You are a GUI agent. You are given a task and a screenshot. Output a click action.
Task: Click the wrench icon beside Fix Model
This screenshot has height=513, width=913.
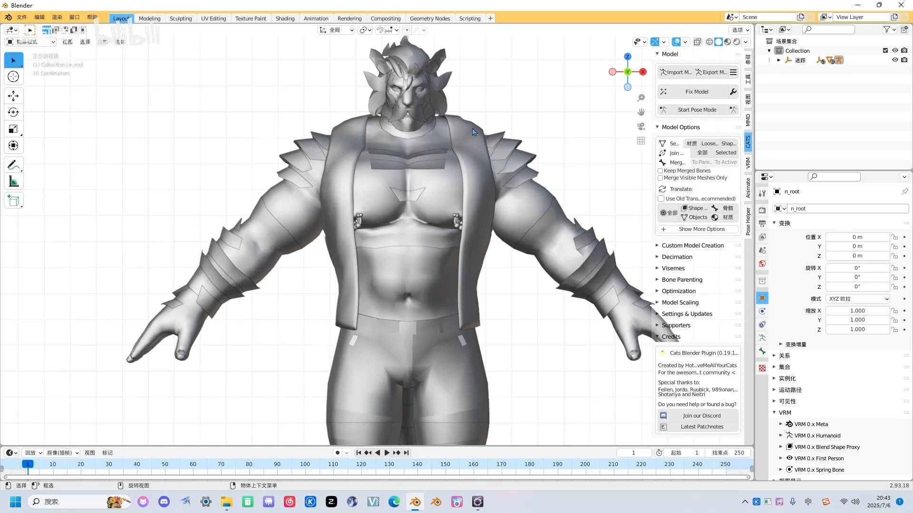pyautogui.click(x=733, y=92)
